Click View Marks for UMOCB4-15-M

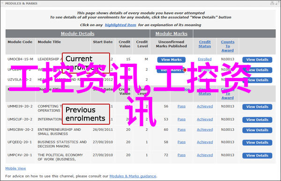pyautogui.click(x=171, y=60)
